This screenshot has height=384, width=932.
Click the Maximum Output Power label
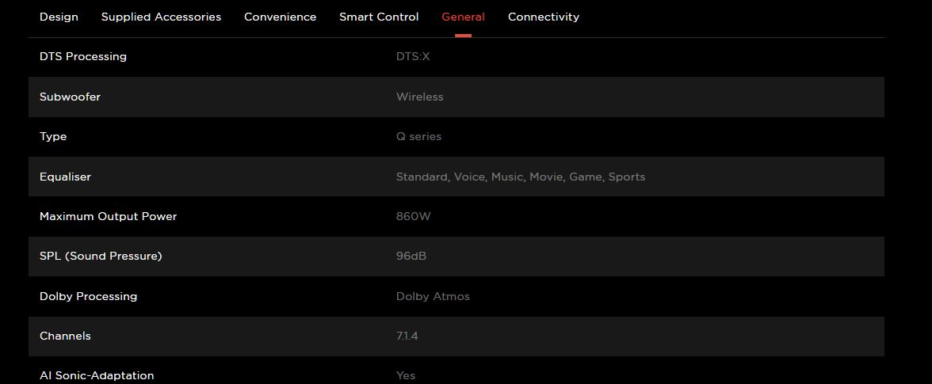(108, 216)
